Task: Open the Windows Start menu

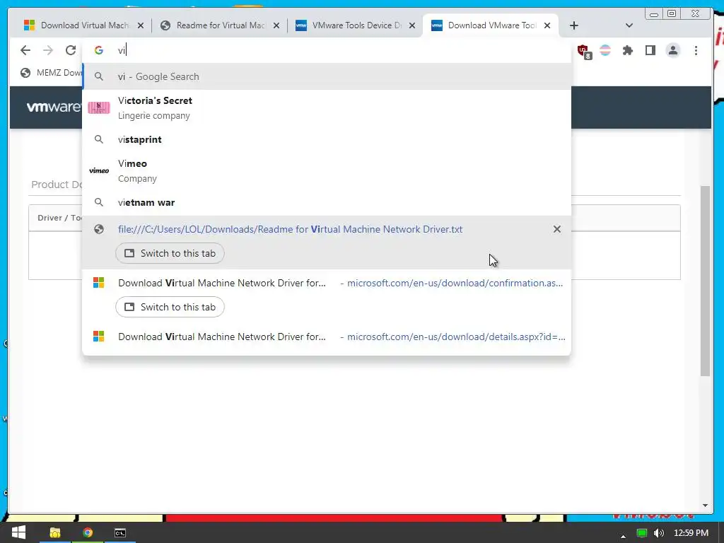Action: (x=19, y=533)
